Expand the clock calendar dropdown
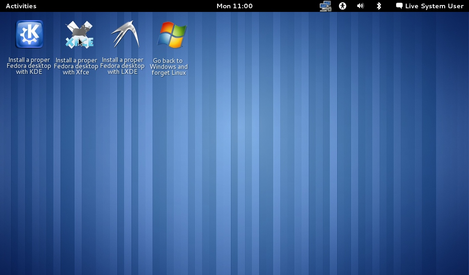469x275 pixels. tap(234, 6)
